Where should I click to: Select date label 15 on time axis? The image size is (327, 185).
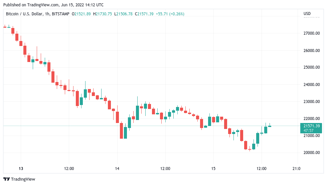214,168
